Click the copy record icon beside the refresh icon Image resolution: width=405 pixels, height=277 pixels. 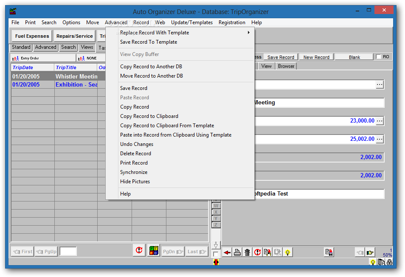[267, 252]
